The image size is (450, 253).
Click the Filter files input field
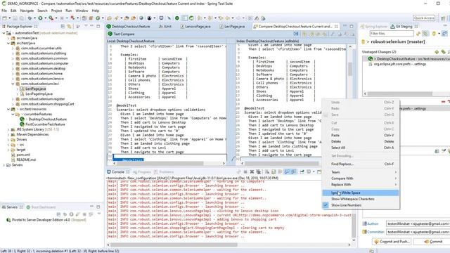click(x=391, y=34)
